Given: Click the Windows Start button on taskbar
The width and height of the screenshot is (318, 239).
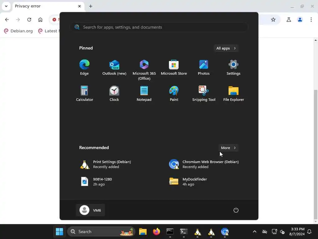Looking at the screenshot, I should pos(59,232).
